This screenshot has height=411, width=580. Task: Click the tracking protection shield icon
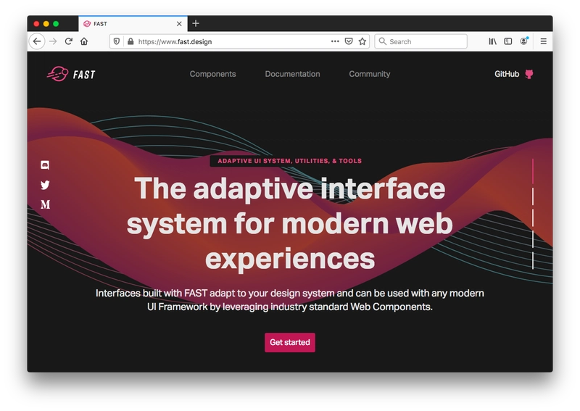(117, 41)
